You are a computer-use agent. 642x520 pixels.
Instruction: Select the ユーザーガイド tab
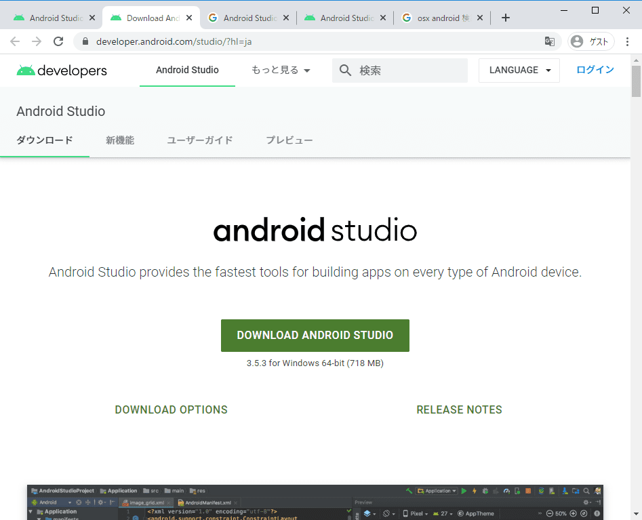tap(200, 140)
